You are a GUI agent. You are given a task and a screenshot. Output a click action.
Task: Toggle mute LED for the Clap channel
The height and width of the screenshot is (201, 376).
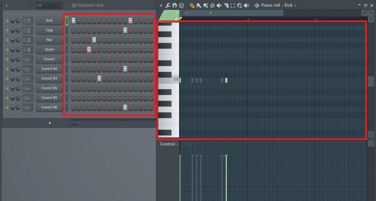(x=7, y=30)
